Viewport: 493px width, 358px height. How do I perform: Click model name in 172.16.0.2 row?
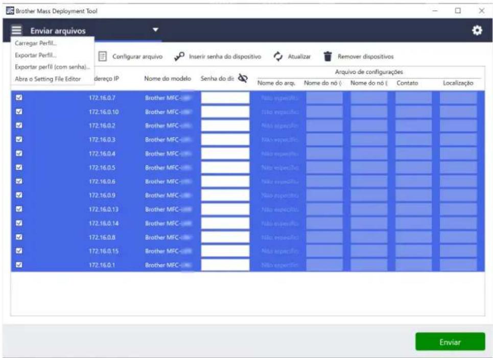point(168,126)
